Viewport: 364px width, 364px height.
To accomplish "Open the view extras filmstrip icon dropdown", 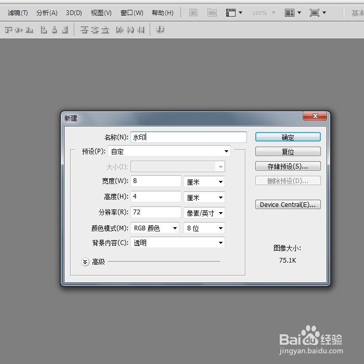I will (234, 13).
